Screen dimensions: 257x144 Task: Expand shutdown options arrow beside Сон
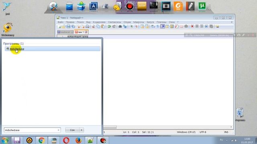point(82,130)
